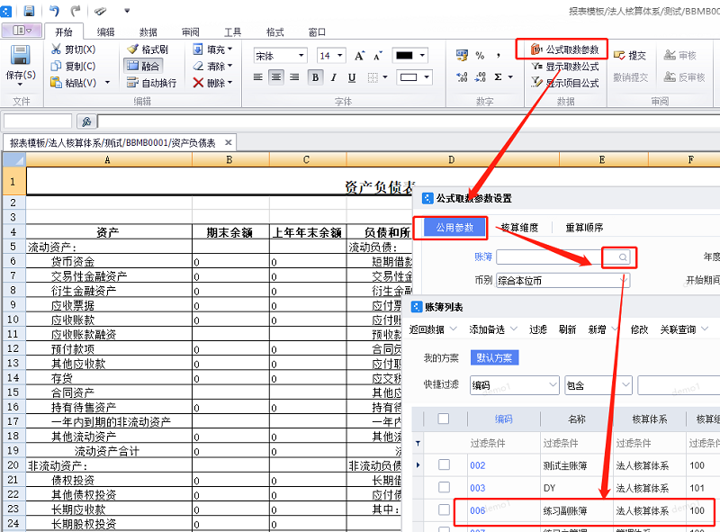Click the Cut (剪切) scissors icon

pyautogui.click(x=57, y=50)
